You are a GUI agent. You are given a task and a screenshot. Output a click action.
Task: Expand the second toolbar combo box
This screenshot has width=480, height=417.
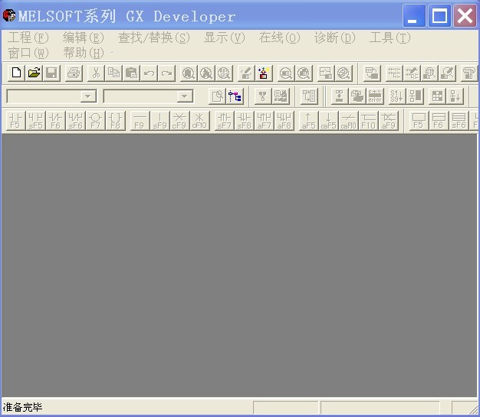click(185, 96)
